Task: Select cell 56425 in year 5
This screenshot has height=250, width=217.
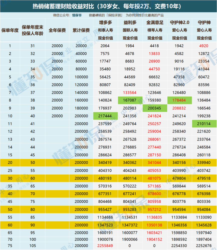Action: point(105,77)
